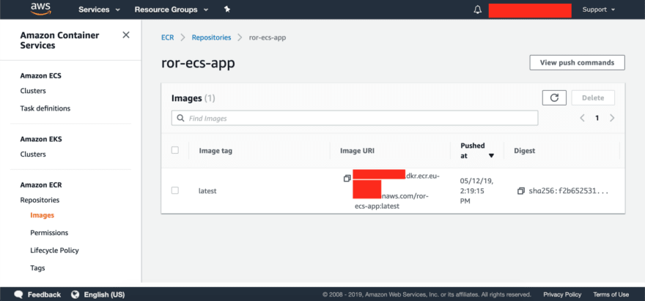Check the latest image row checkbox
The width and height of the screenshot is (645, 301).
pyautogui.click(x=175, y=191)
